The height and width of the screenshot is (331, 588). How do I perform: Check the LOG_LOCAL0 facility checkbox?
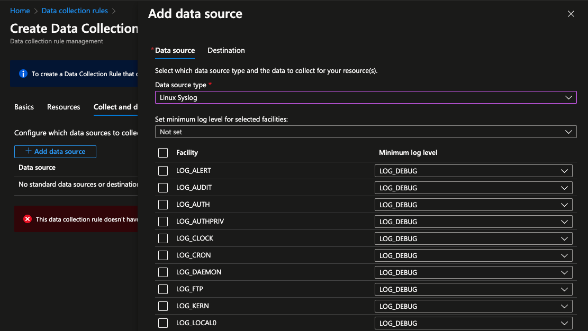coord(163,323)
